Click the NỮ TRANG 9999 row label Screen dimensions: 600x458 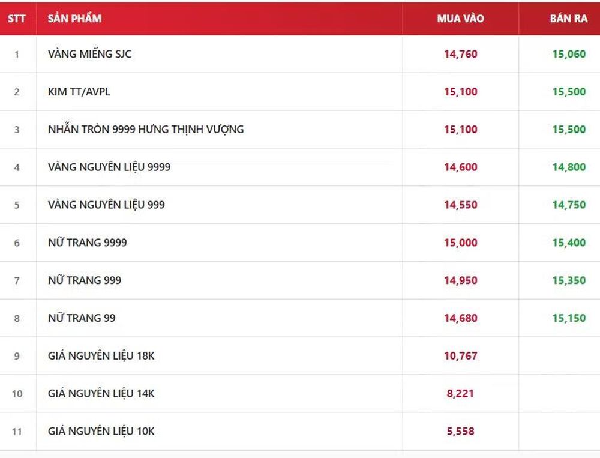87,243
